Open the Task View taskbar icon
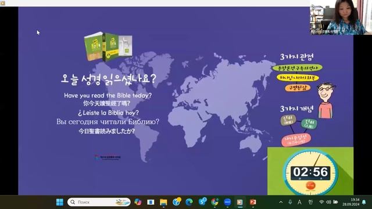 click(x=151, y=202)
